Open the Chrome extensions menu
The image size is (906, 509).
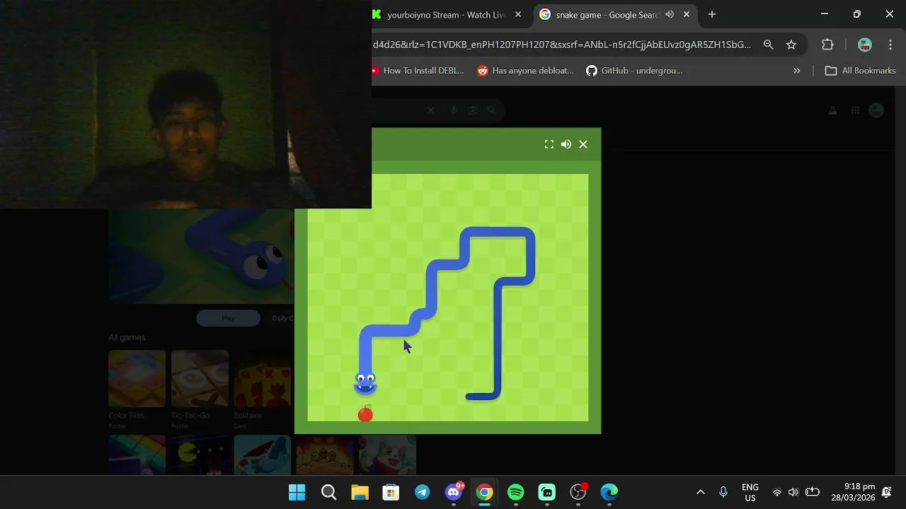coord(827,45)
